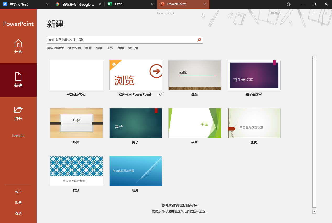Click the 丝状 label below thumbnail
332x223 pixels.
254,142
